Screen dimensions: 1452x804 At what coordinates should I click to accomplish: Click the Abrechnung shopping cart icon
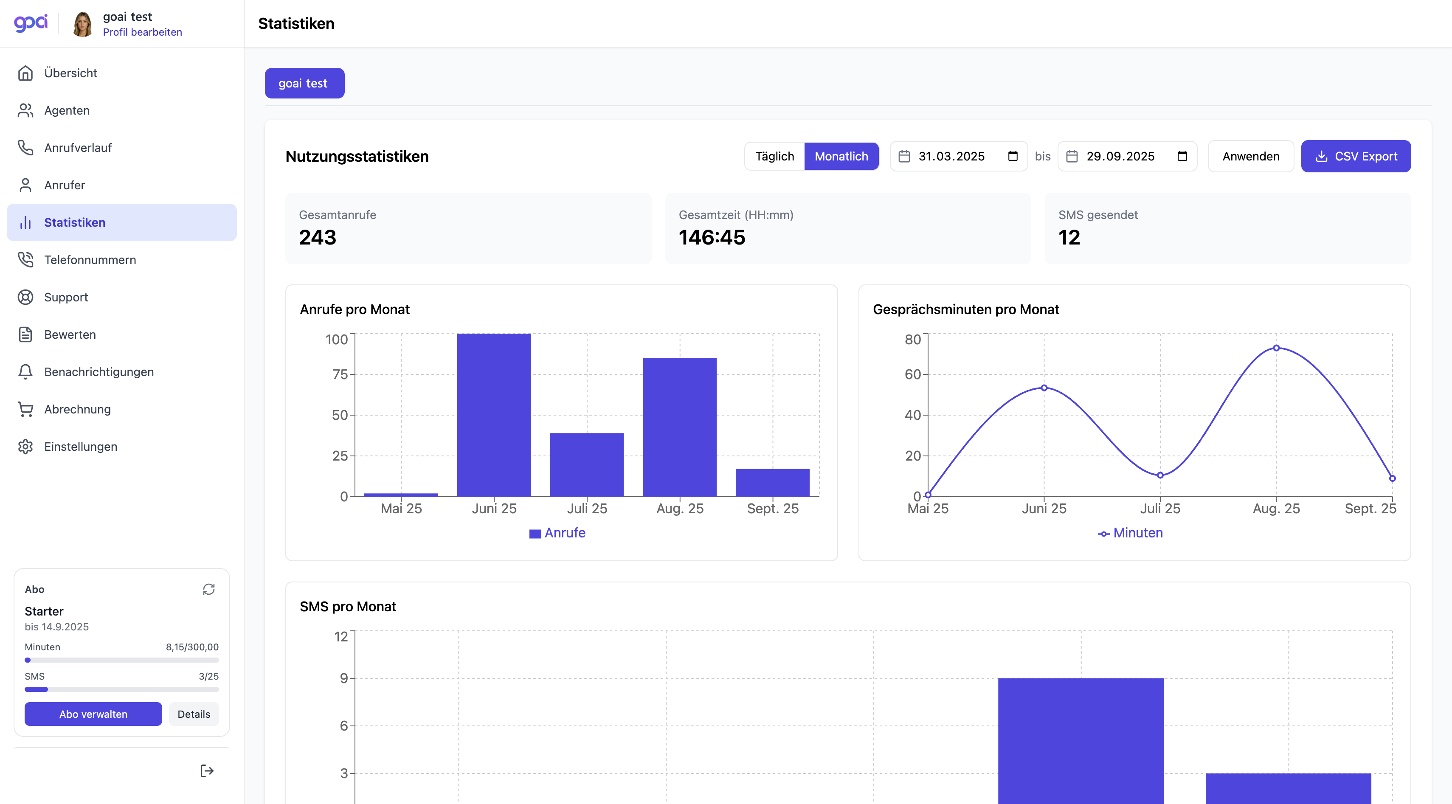25,409
